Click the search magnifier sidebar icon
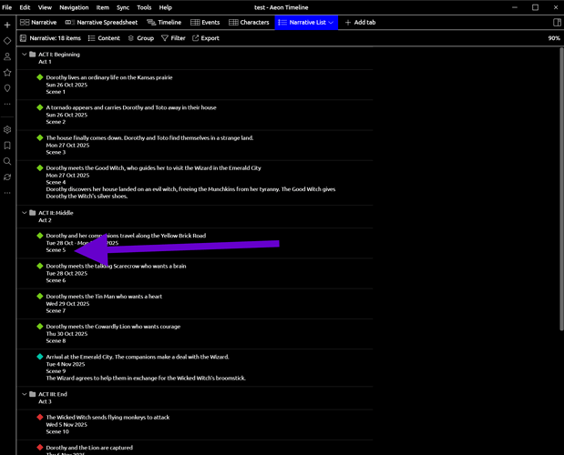Image resolution: width=564 pixels, height=455 pixels. point(7,161)
